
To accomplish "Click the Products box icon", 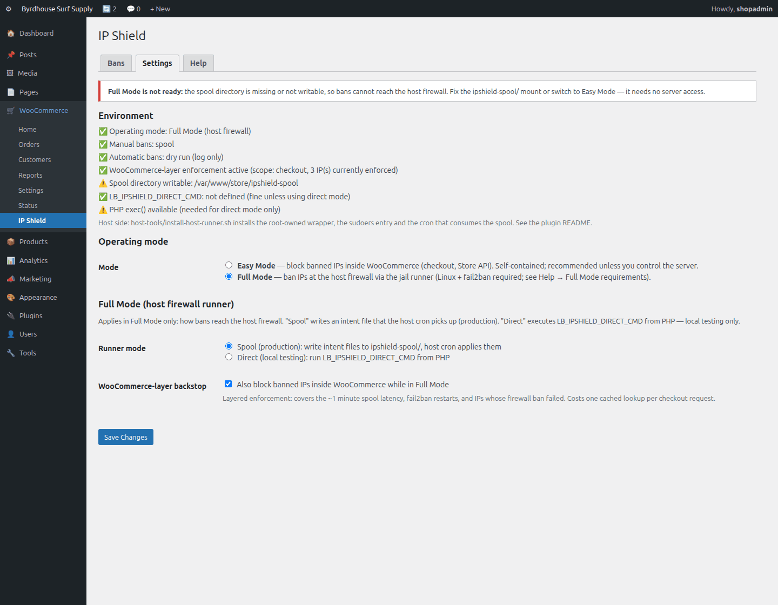I will click(11, 242).
